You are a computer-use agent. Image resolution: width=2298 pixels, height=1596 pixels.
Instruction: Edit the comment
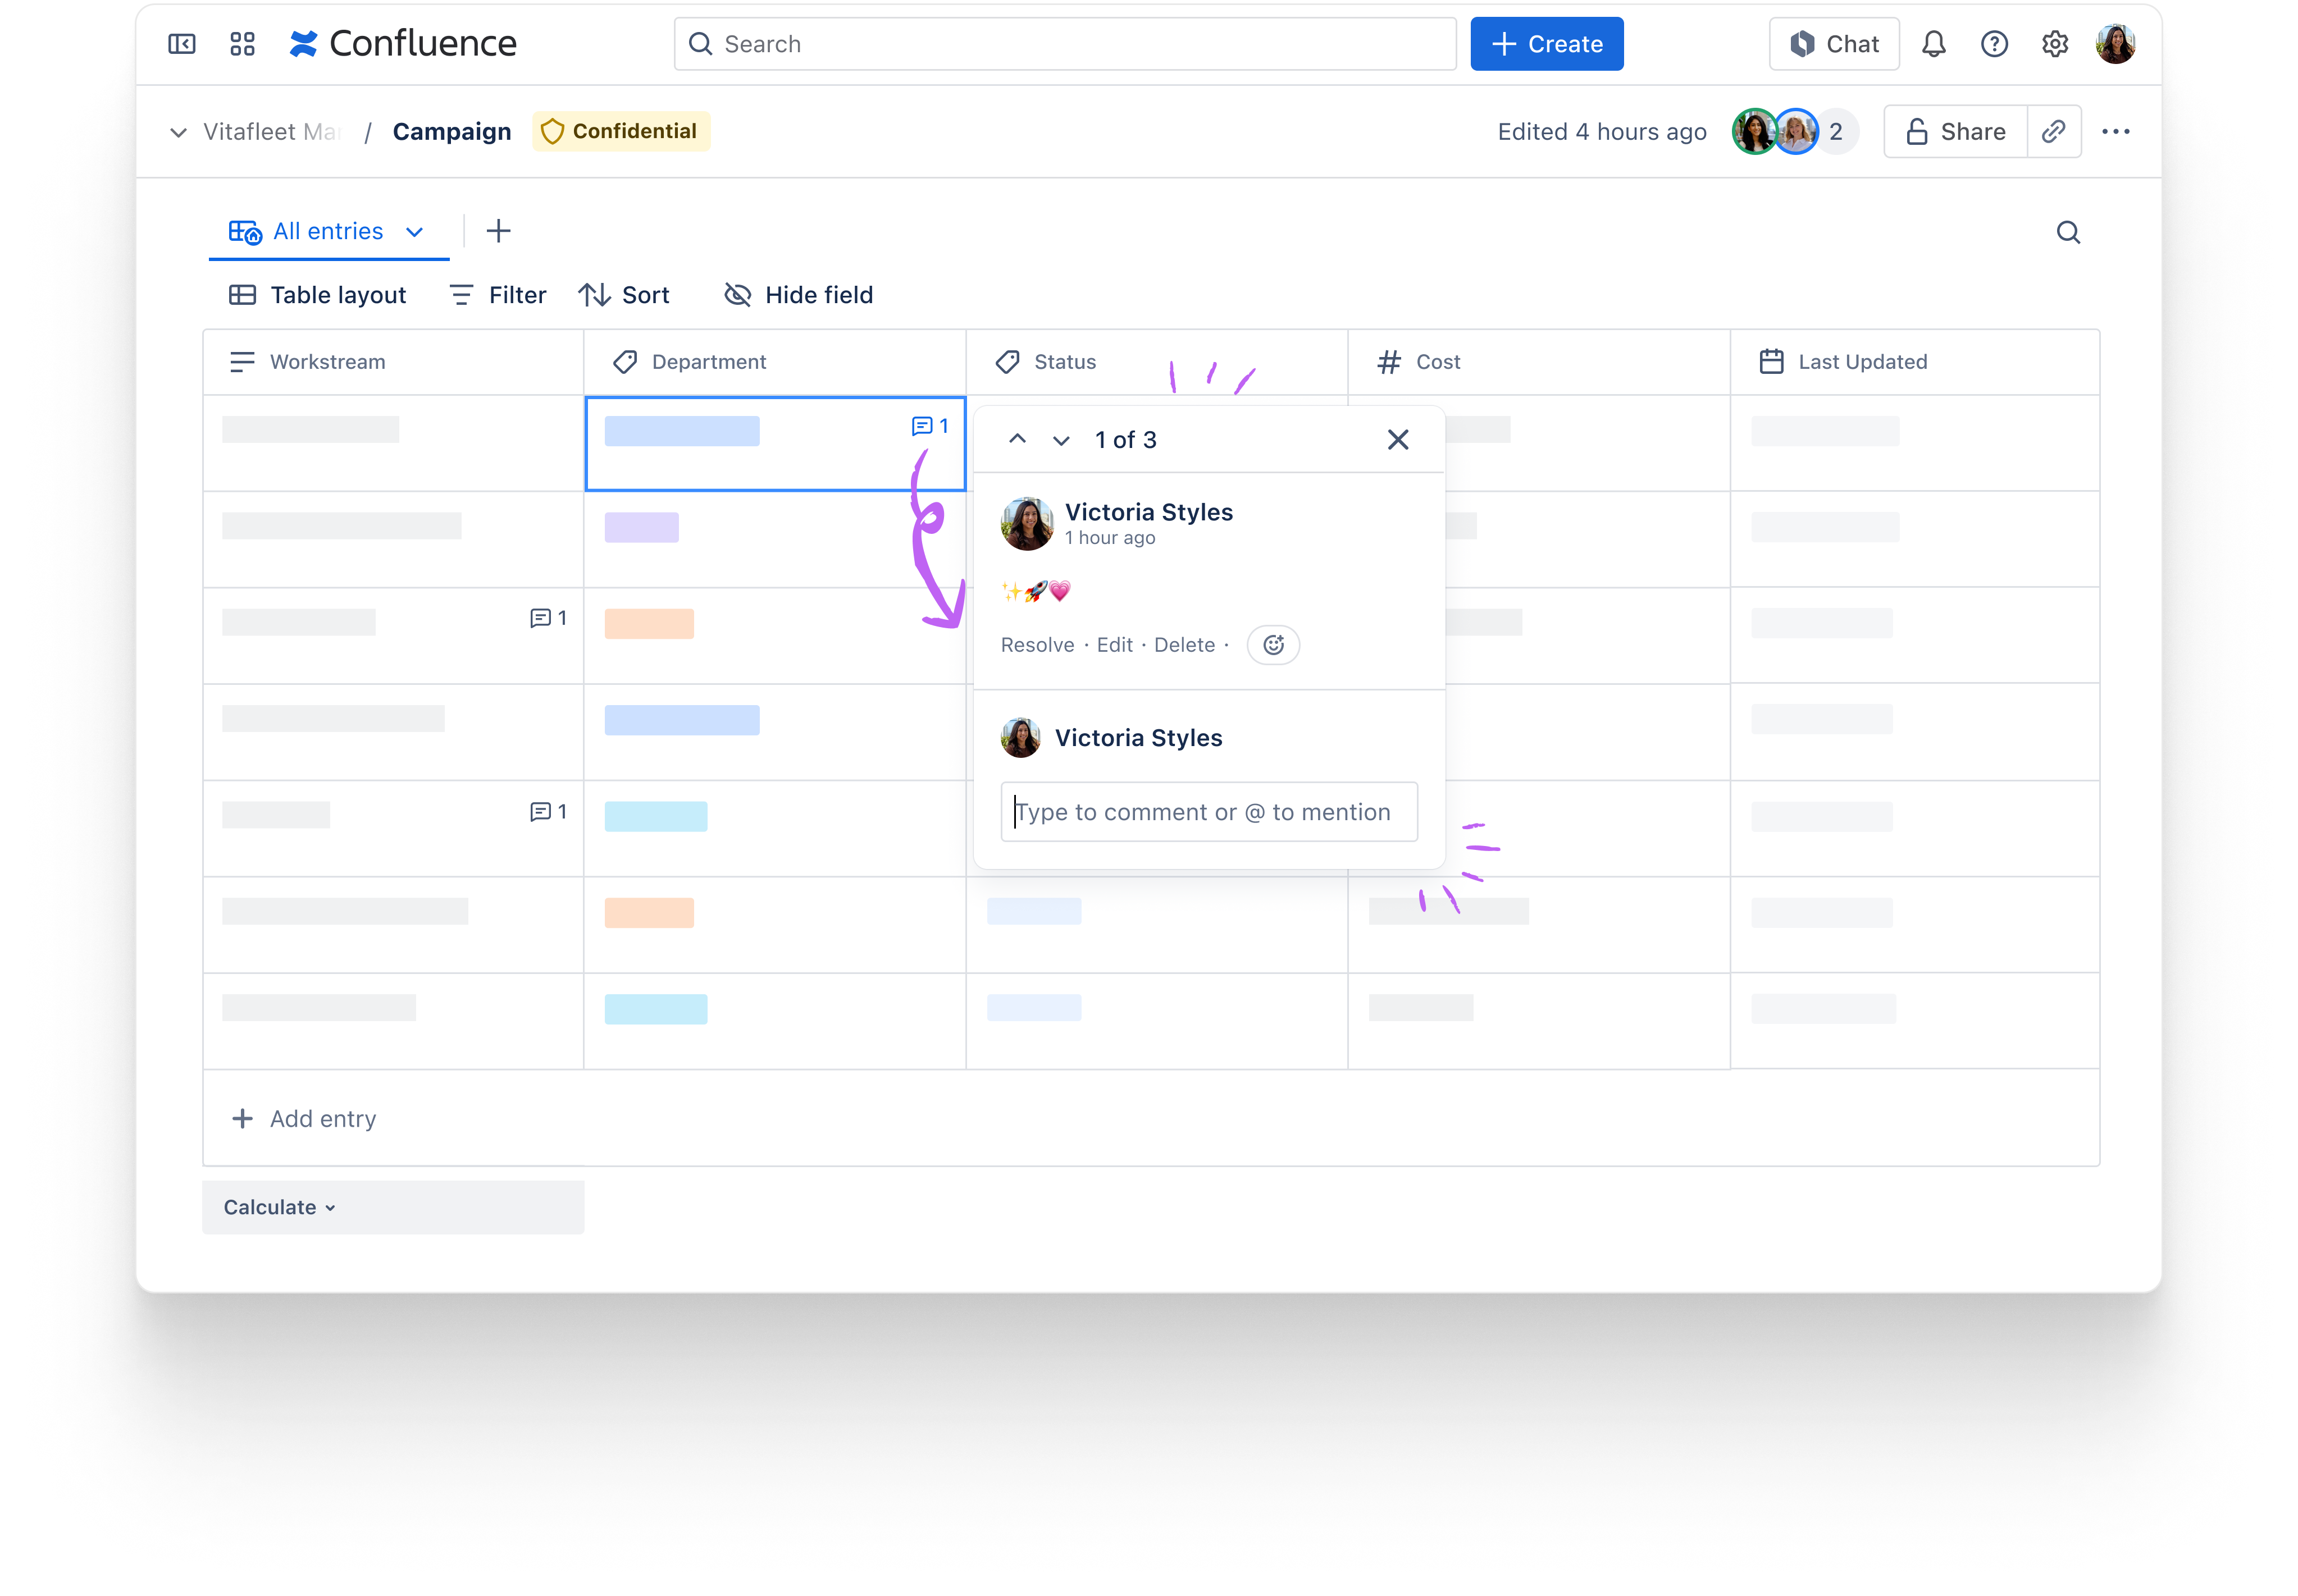tap(1114, 645)
